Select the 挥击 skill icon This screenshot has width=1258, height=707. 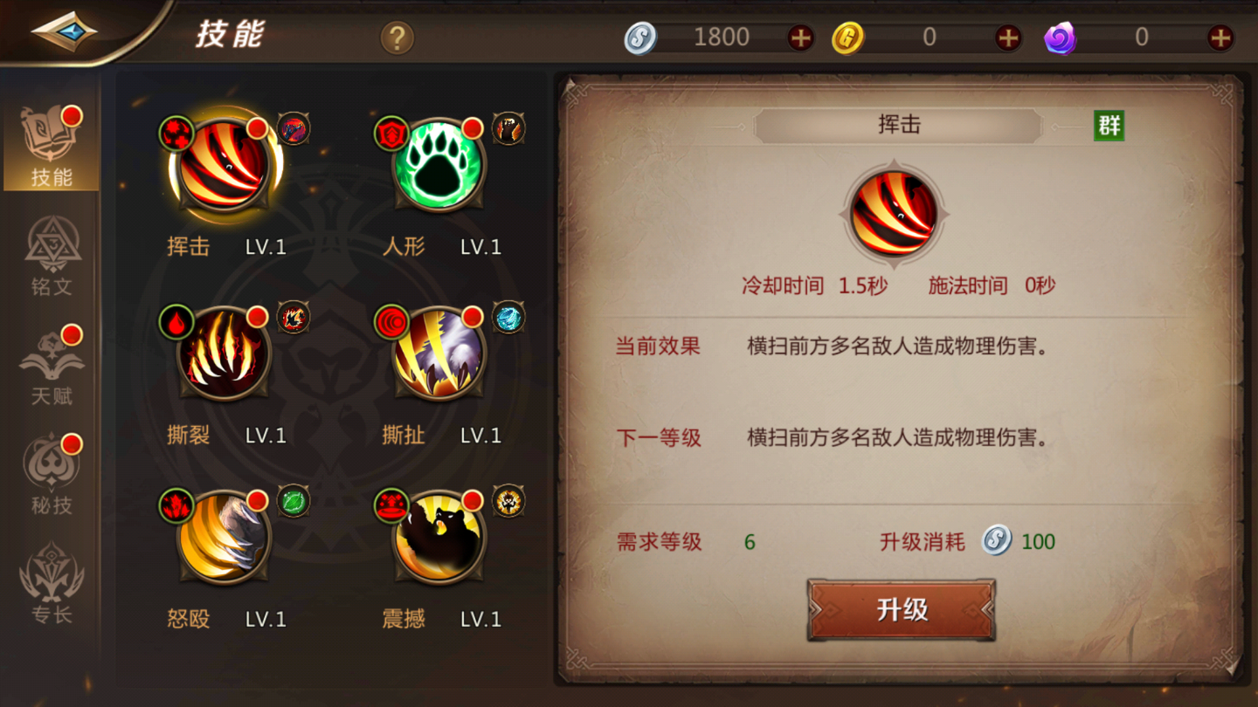point(224,164)
